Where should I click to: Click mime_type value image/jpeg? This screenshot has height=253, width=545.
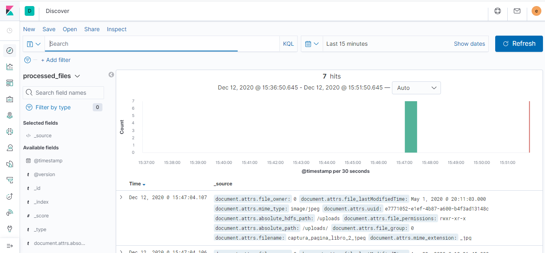(x=305, y=209)
